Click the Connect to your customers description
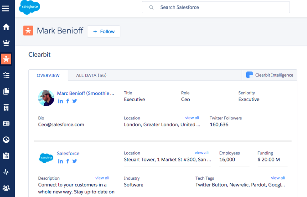The width and height of the screenshot is (307, 197). (x=76, y=188)
